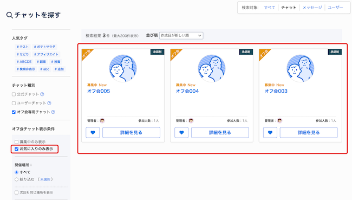Switch search target to ユーザー
This screenshot has height=200, width=352.
coord(335,8)
